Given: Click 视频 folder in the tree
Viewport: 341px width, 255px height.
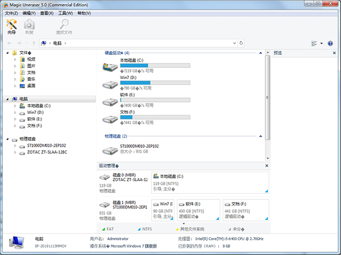Looking at the screenshot, I should pyautogui.click(x=31, y=59).
